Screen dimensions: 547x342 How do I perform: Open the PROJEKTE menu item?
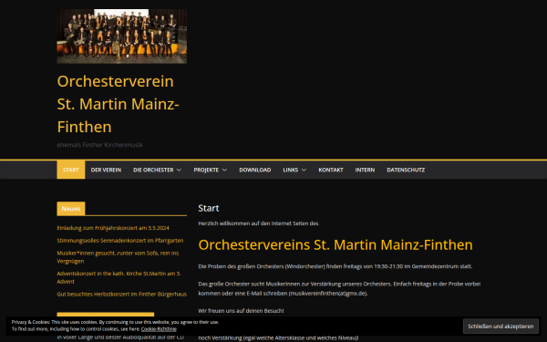tap(206, 170)
